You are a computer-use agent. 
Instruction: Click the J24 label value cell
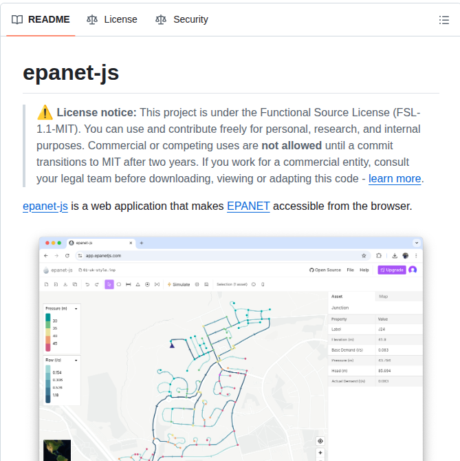coord(399,330)
